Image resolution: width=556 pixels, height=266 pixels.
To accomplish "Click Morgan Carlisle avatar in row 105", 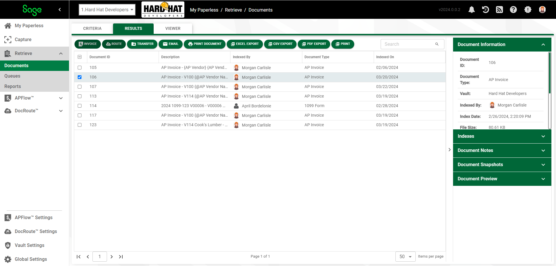I will coord(237,68).
